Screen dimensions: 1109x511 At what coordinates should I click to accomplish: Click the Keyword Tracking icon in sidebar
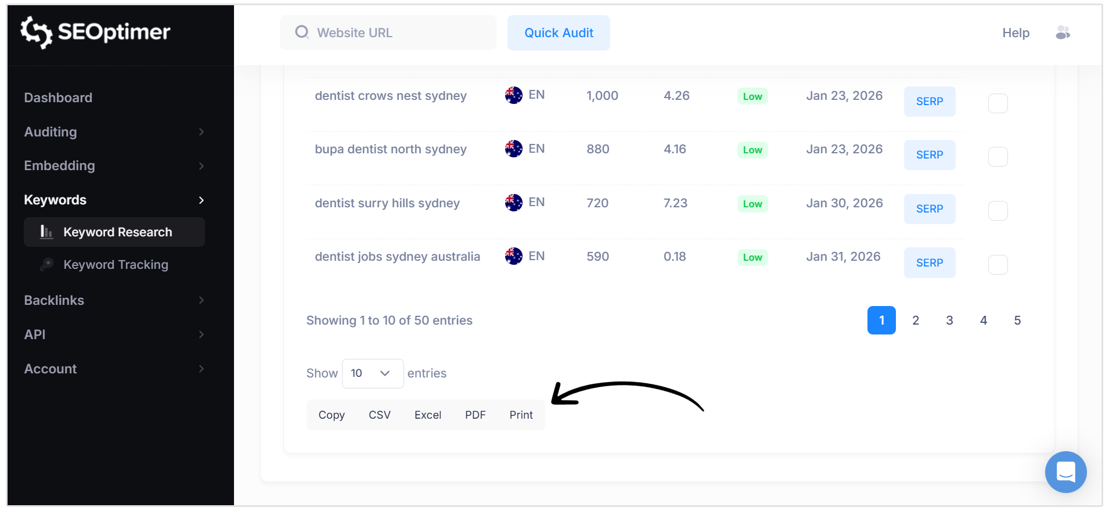click(x=47, y=264)
